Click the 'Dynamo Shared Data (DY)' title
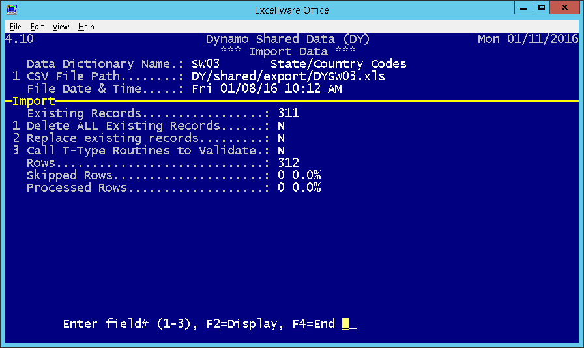 click(x=287, y=39)
